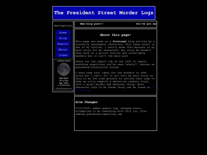Click the 'CURRENT MOON' widget heading
Viewport: 207px width, 155px height.
(x=64, y=61)
